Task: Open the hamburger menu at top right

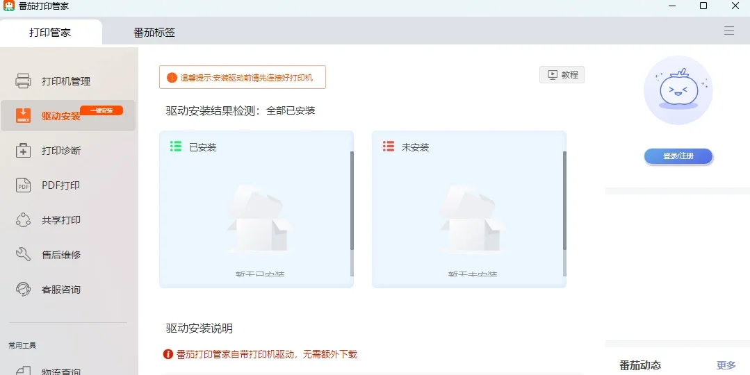Action: (x=729, y=31)
